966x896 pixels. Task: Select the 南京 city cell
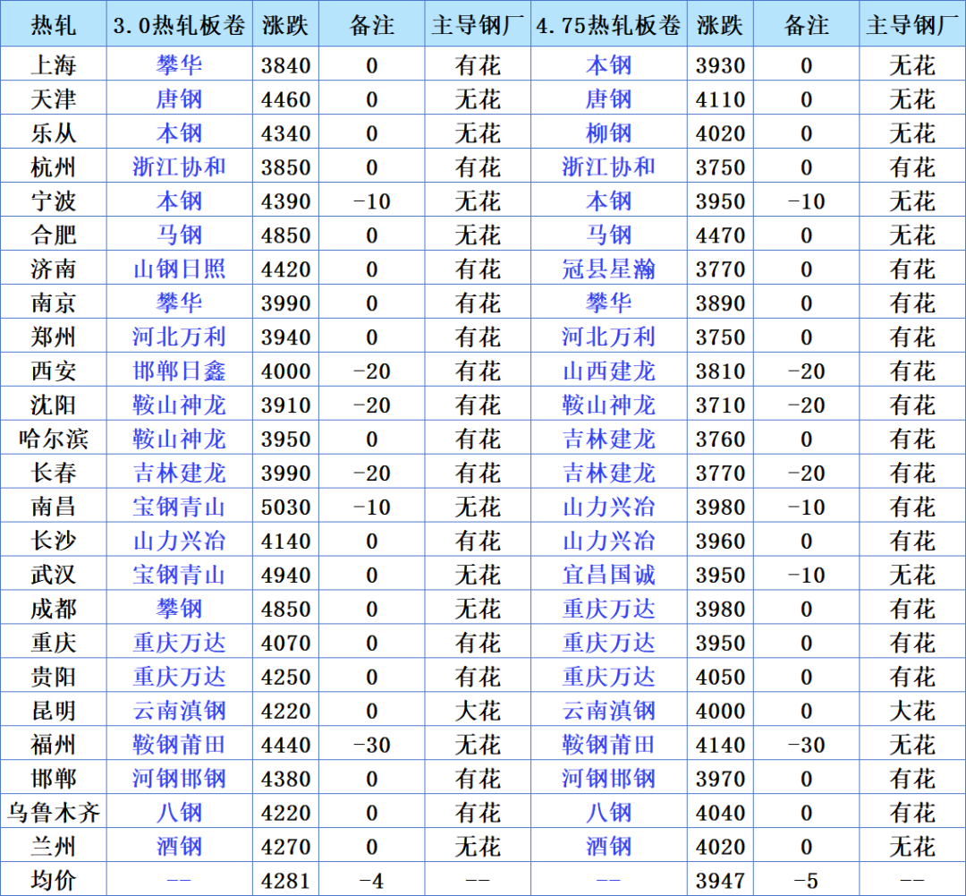pos(54,303)
